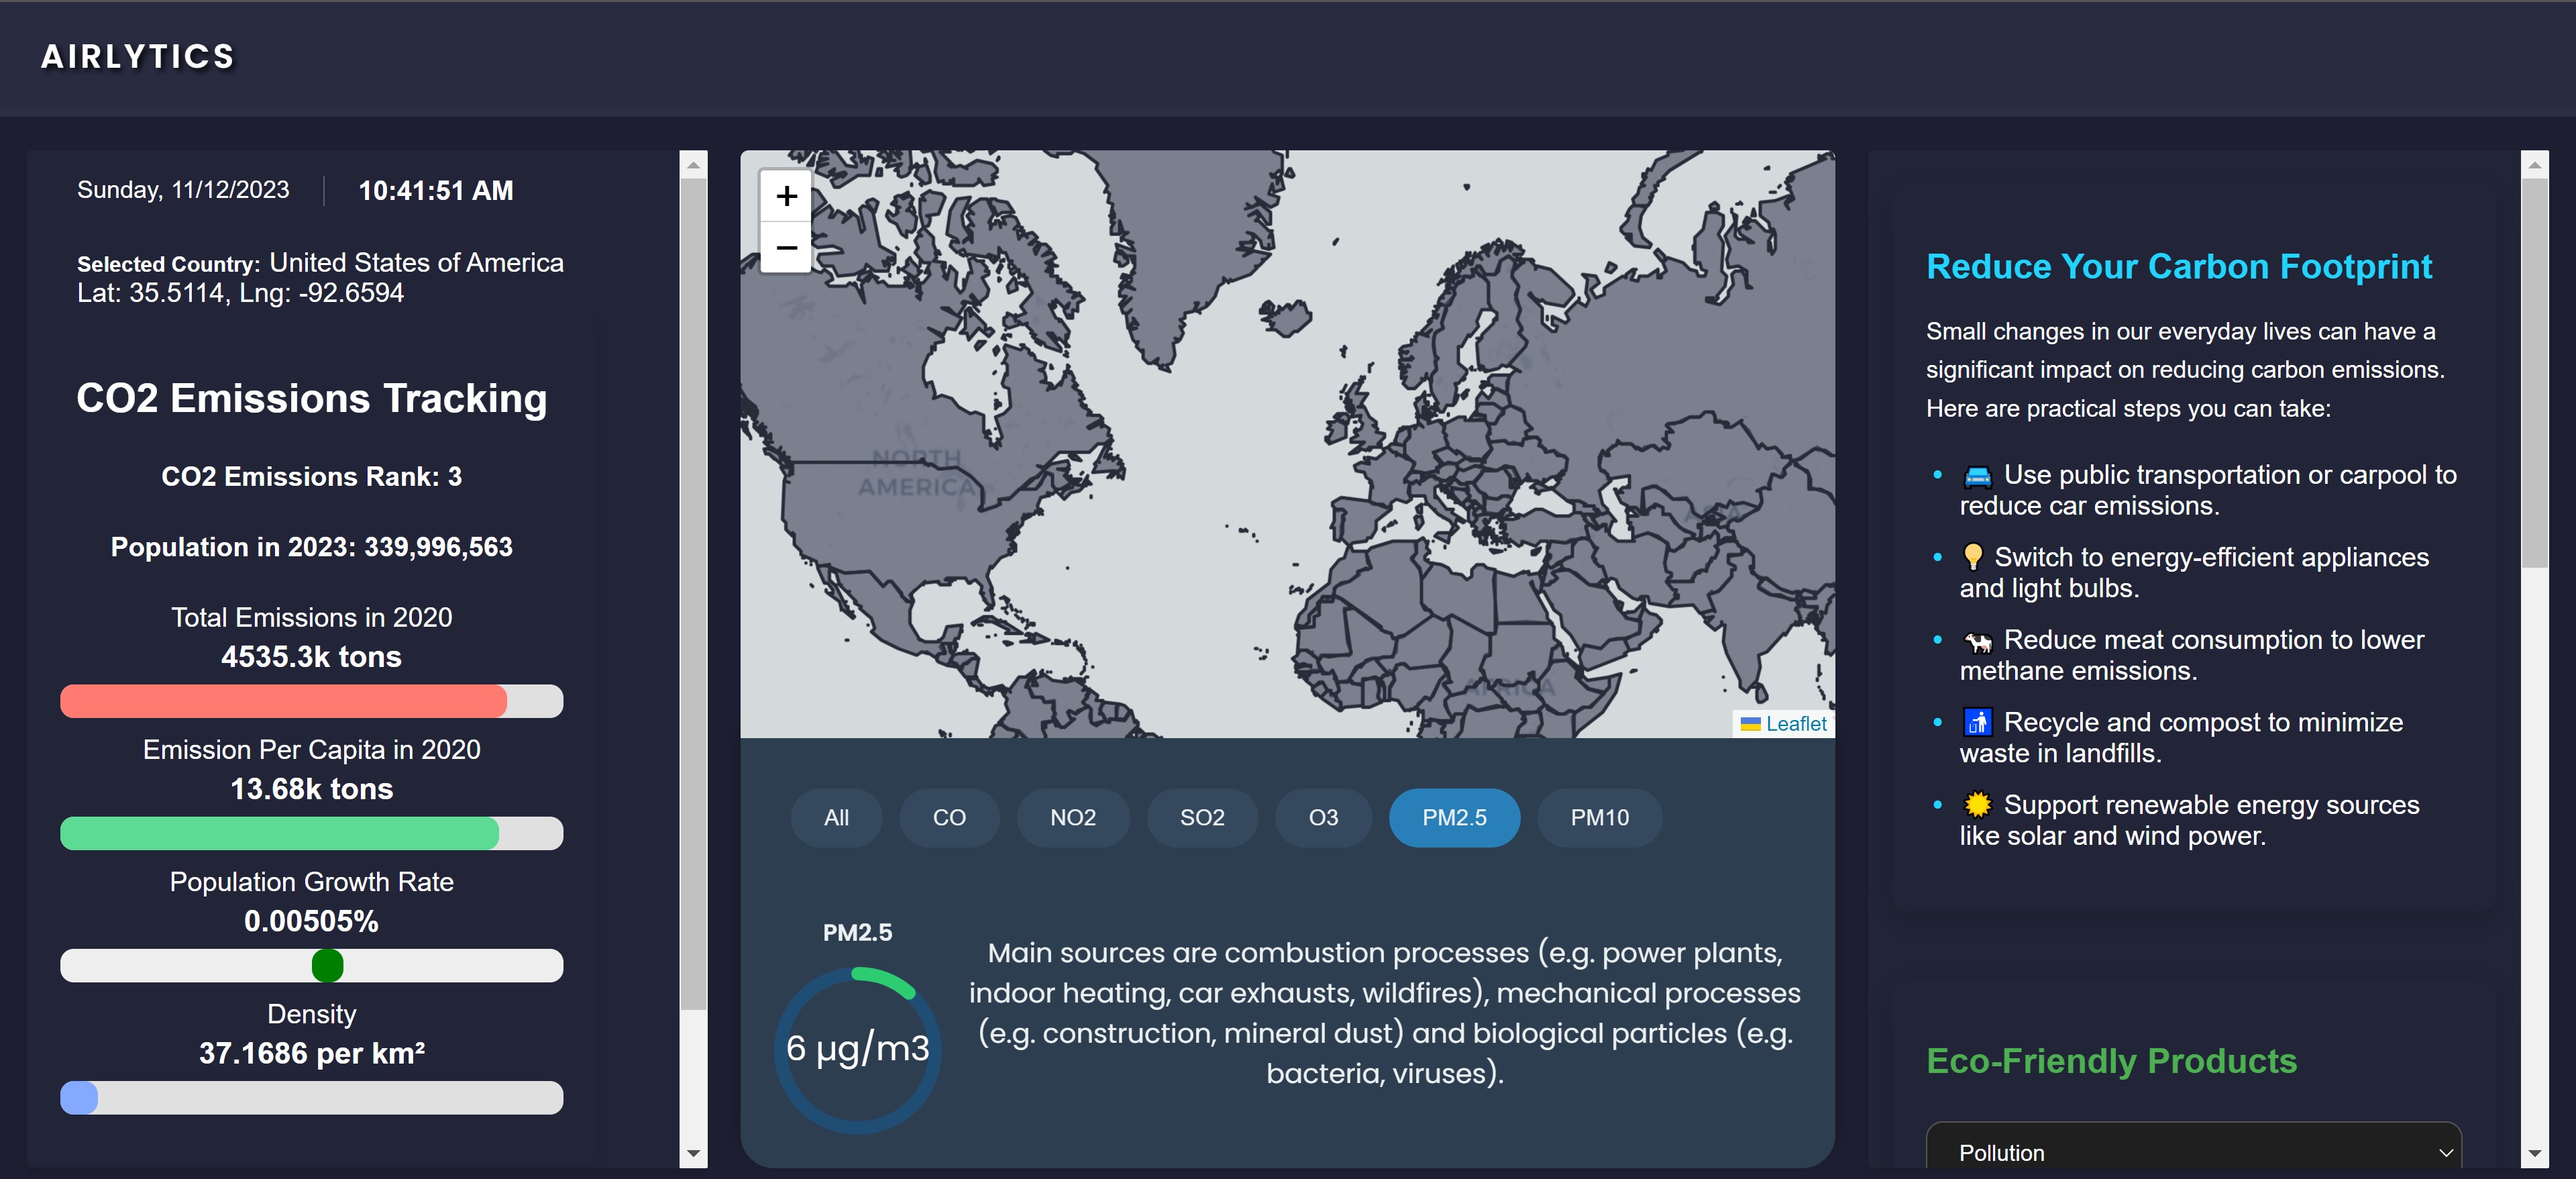Click the recycling bin emoji icon
This screenshot has height=1179, width=2576.
click(1977, 722)
